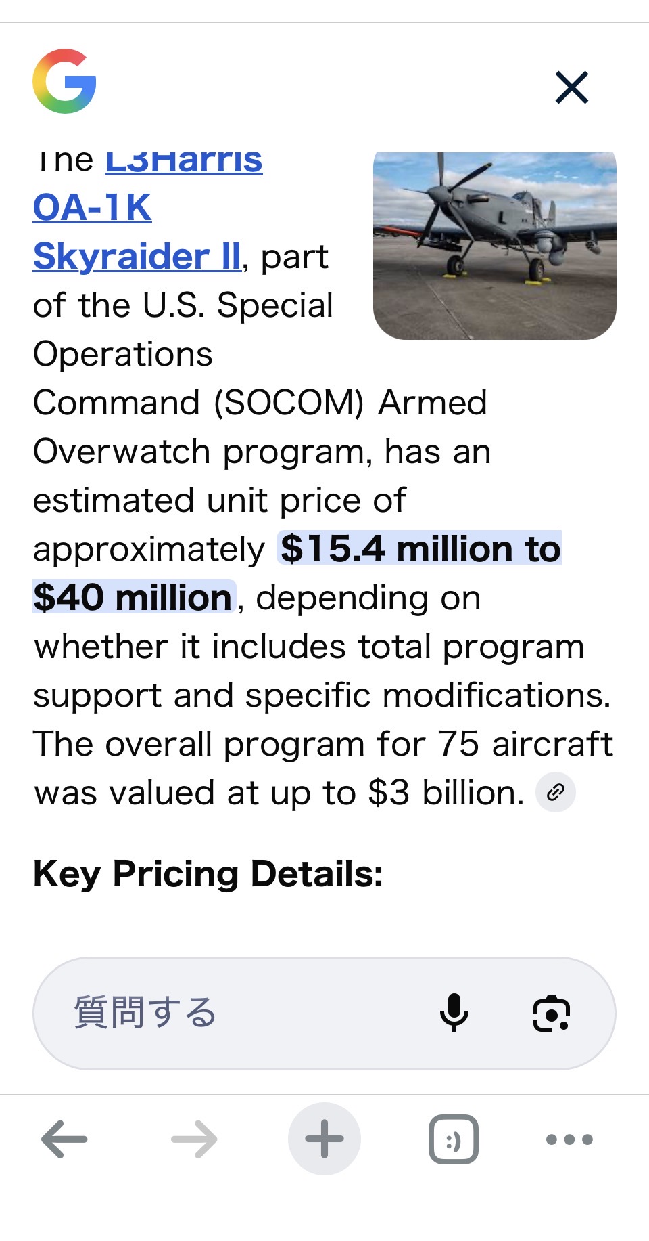Tap the highlighted "$40 million" text
The width and height of the screenshot is (649, 1241).
133,597
